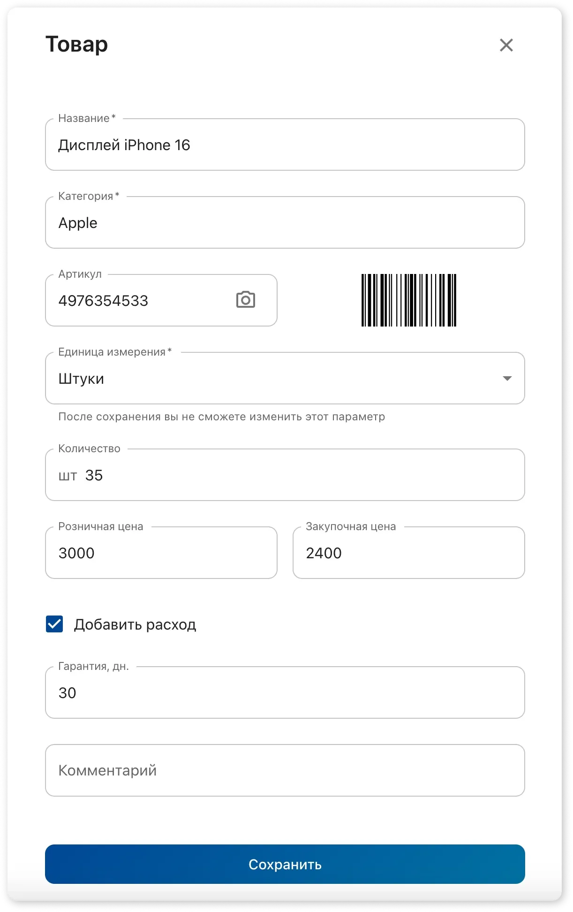Image resolution: width=573 pixels, height=912 pixels.
Task: Close the Товар dialog
Action: (x=506, y=45)
